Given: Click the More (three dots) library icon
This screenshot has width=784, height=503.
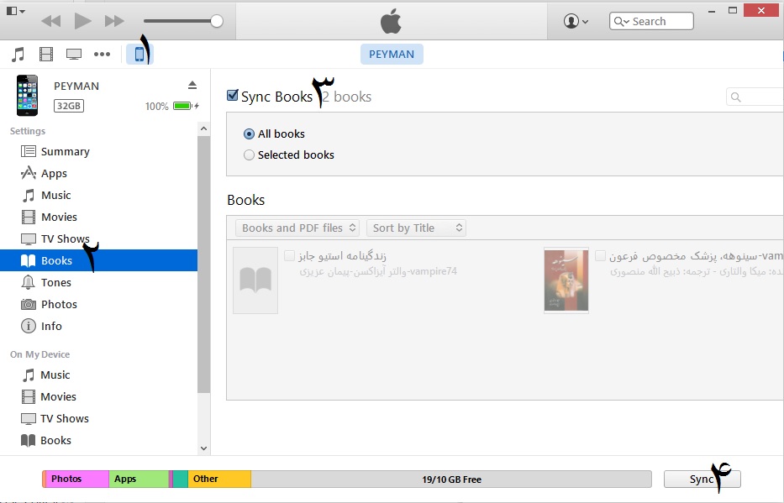Looking at the screenshot, I should point(102,54).
